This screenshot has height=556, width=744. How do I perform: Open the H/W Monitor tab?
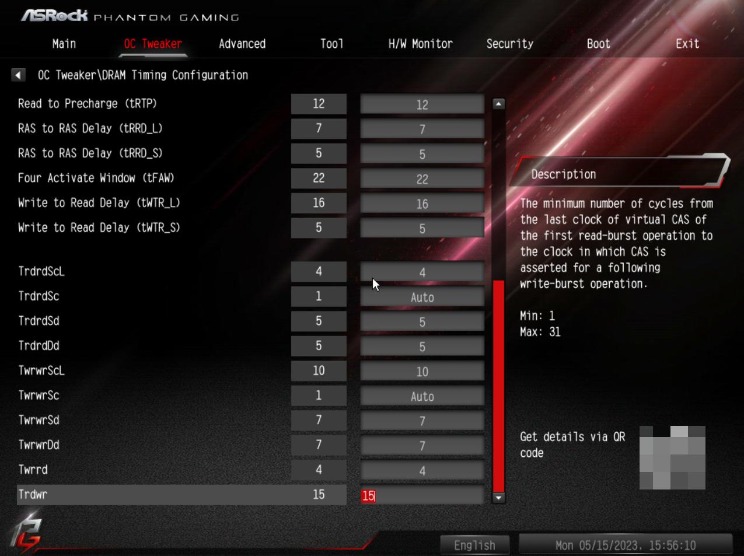(420, 44)
